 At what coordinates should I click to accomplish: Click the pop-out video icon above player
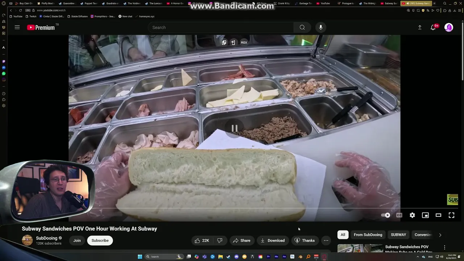pyautogui.click(x=224, y=42)
